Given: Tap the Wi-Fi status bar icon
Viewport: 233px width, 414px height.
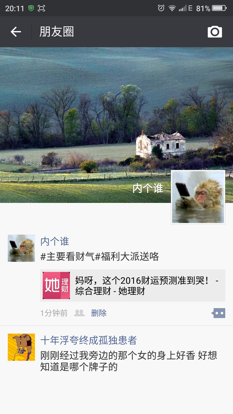Looking at the screenshot, I should (172, 8).
